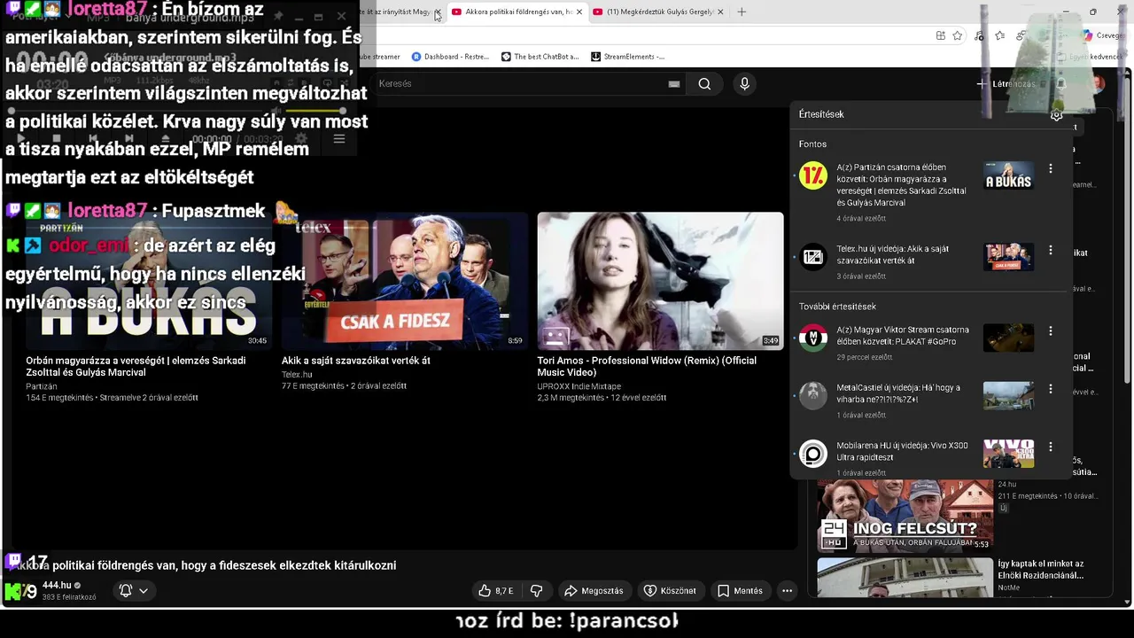Image resolution: width=1134 pixels, height=638 pixels.
Task: Click the Létrehozás create plus button
Action: [x=1005, y=83]
